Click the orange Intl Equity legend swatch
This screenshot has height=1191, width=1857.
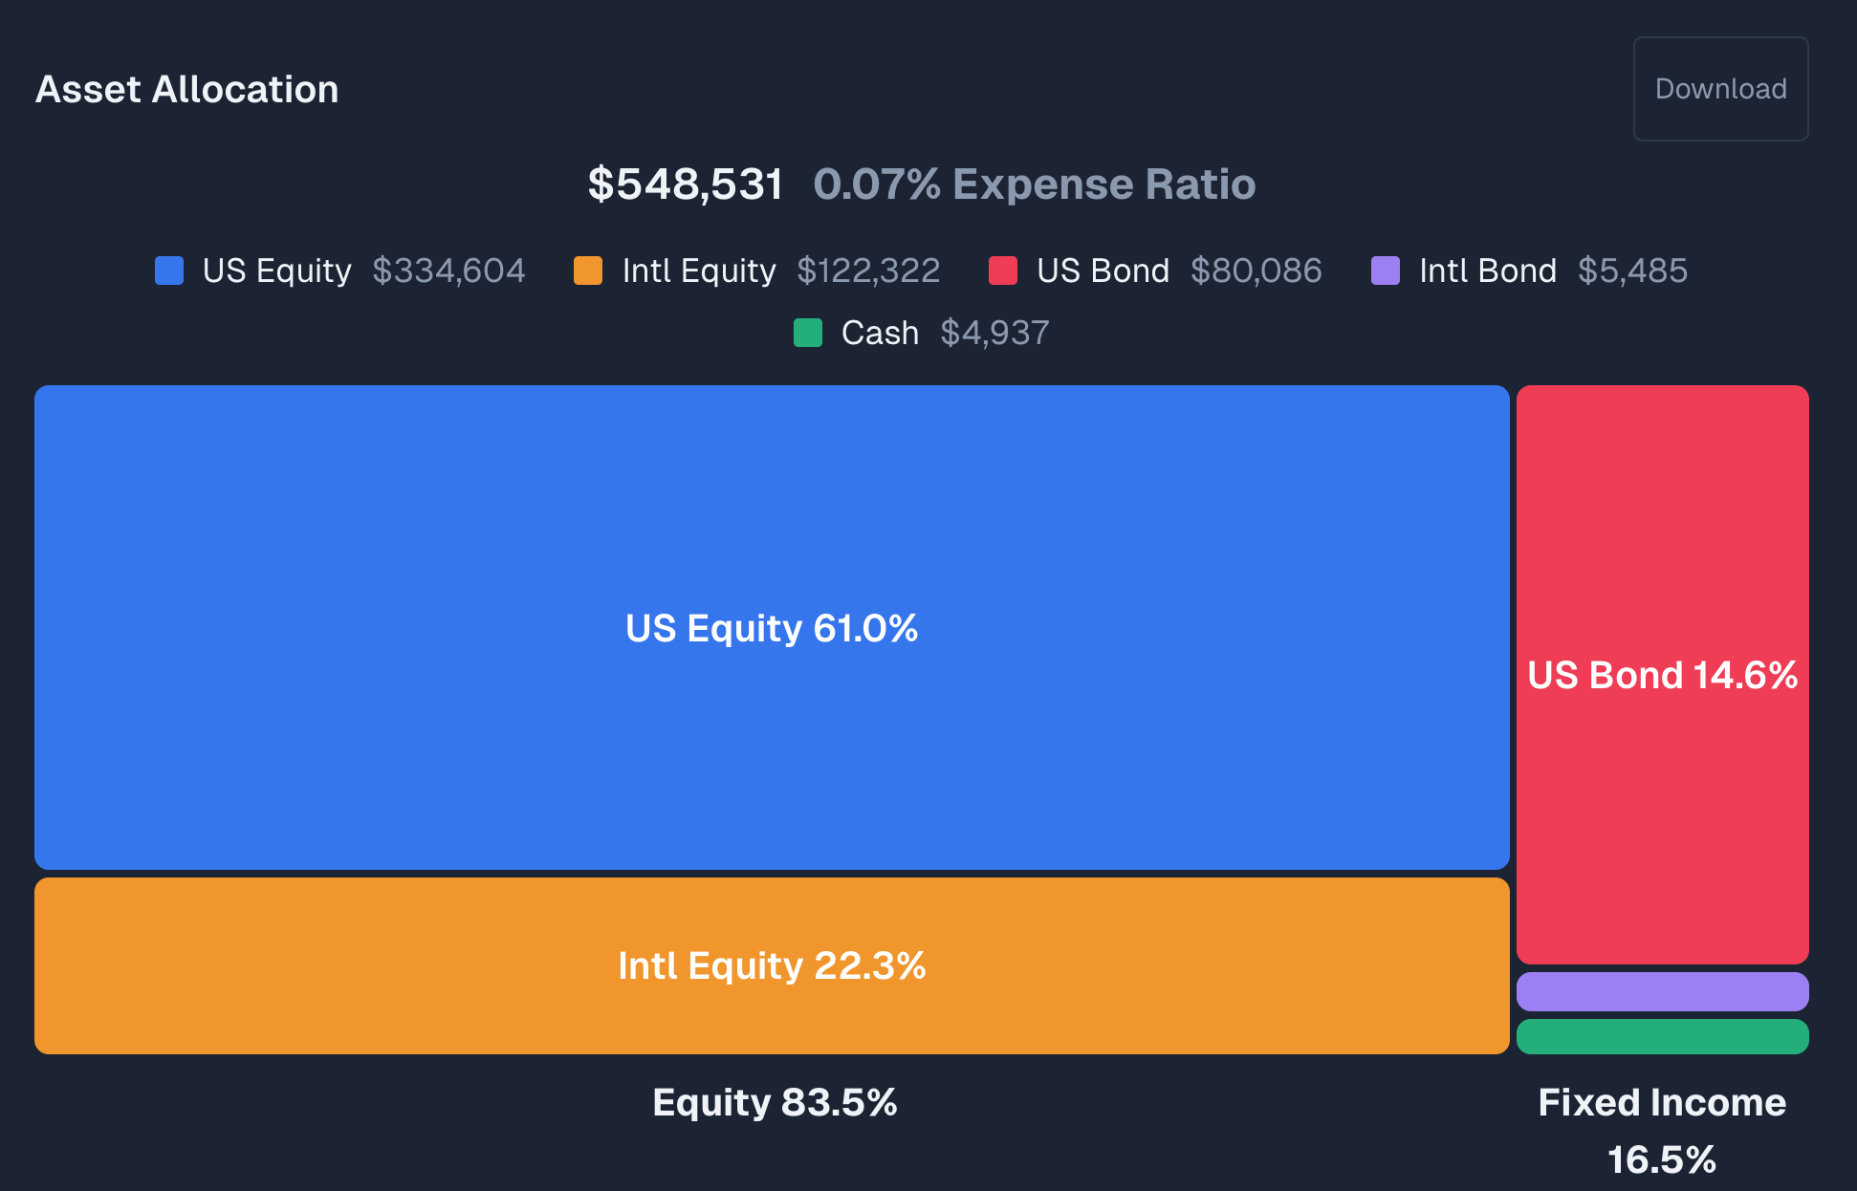click(586, 271)
